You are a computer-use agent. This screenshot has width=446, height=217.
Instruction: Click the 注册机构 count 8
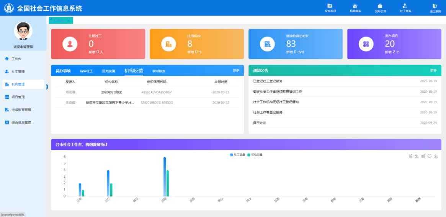[x=190, y=43]
